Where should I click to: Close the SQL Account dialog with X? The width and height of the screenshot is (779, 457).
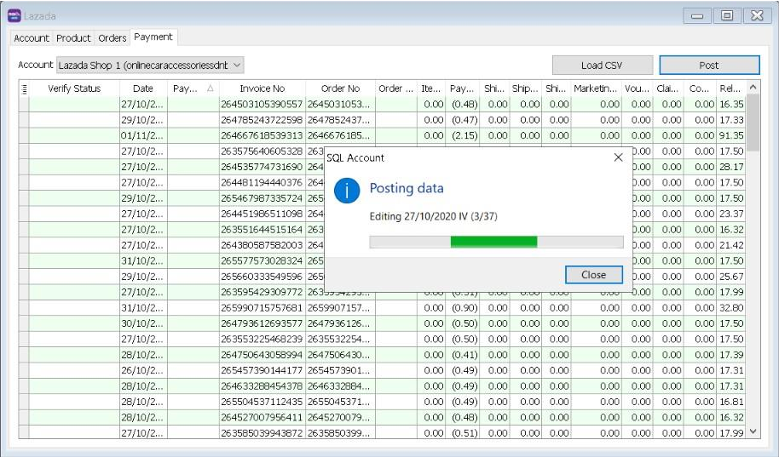pos(619,157)
